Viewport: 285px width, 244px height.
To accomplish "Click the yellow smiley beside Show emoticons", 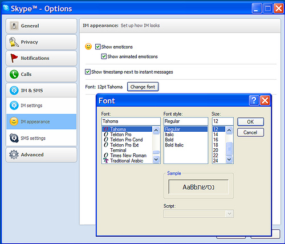I will 88,47.
